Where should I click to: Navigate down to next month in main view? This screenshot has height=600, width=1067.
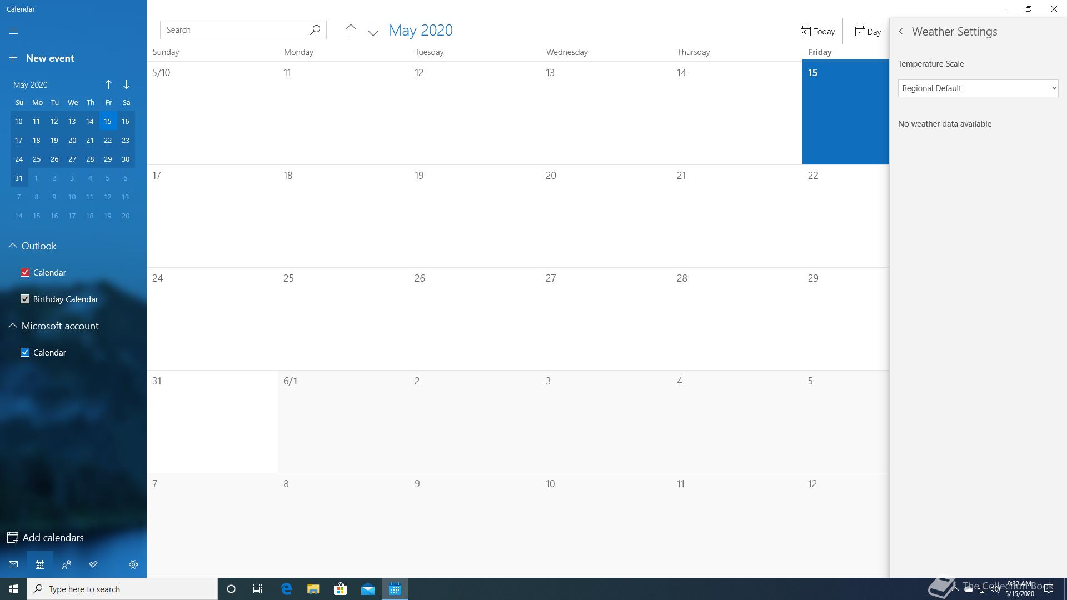373,30
